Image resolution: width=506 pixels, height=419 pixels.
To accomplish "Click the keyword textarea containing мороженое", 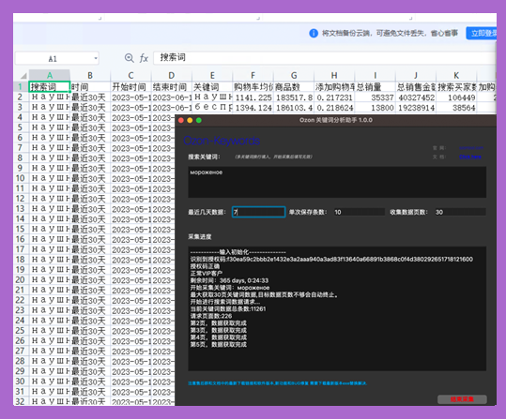I will click(x=337, y=182).
